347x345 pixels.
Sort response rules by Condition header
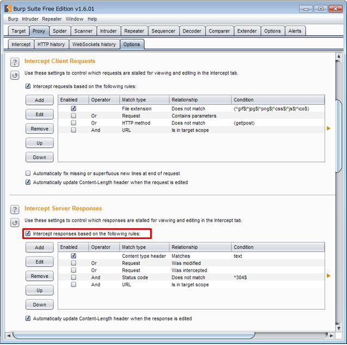point(278,247)
